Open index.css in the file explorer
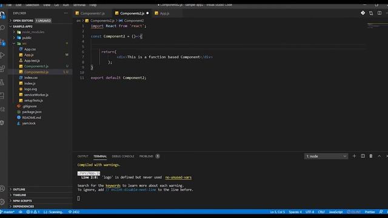This screenshot has width=388, height=218. coord(31,78)
